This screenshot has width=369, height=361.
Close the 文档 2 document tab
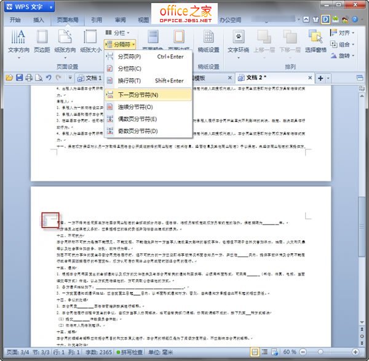tap(310, 77)
